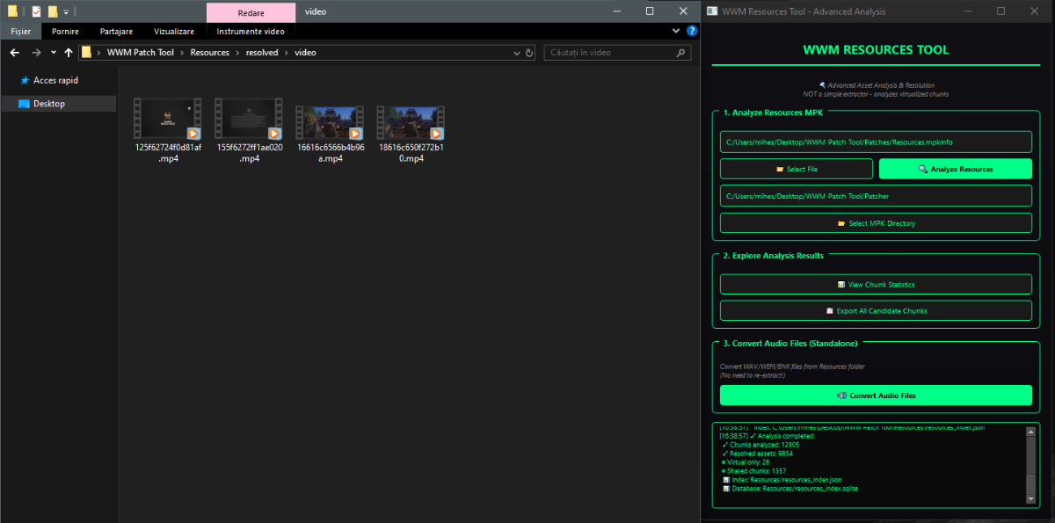This screenshot has height=523, width=1055.
Task: Expand the address bar history dropdown
Action: click(516, 53)
